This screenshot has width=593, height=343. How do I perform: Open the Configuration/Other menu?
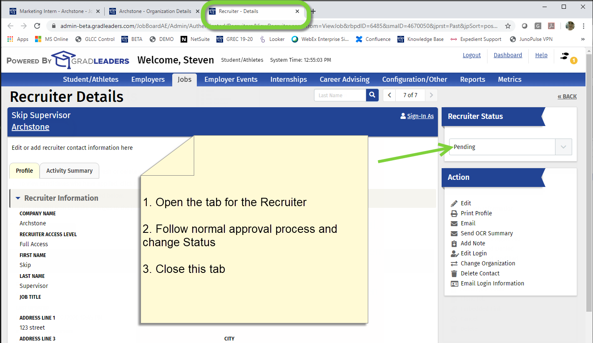(x=415, y=79)
